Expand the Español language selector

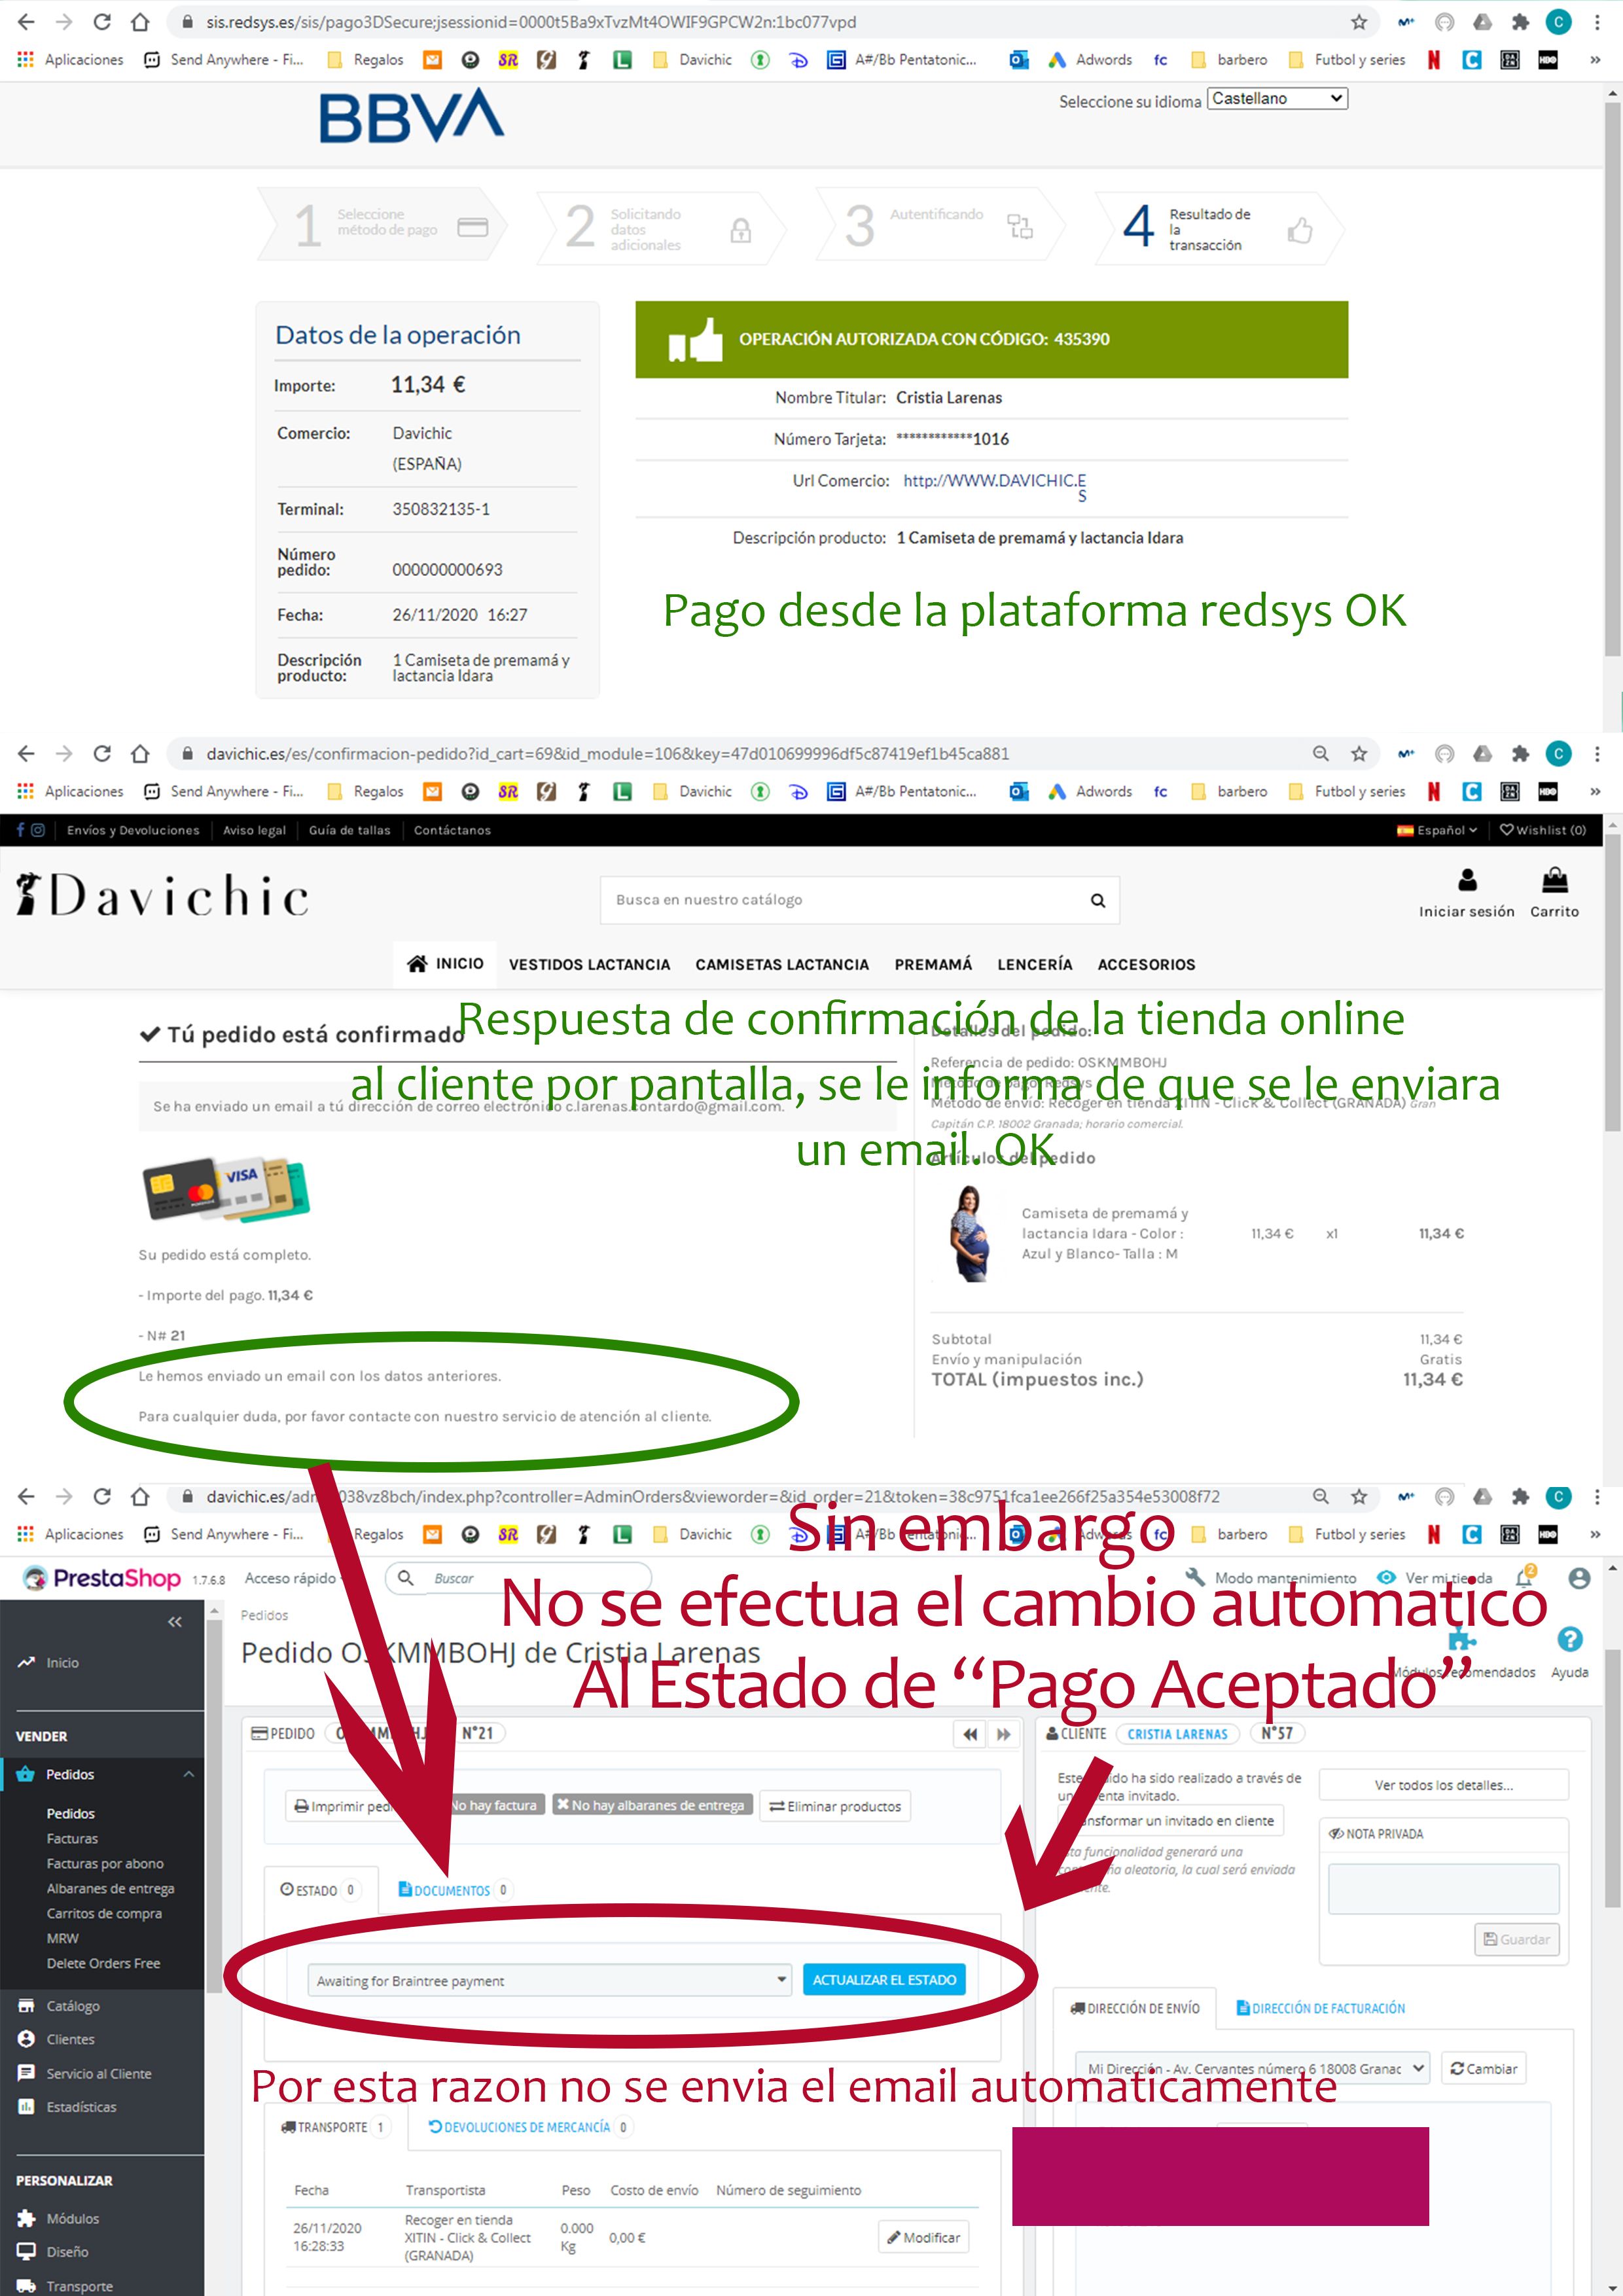click(x=1437, y=830)
